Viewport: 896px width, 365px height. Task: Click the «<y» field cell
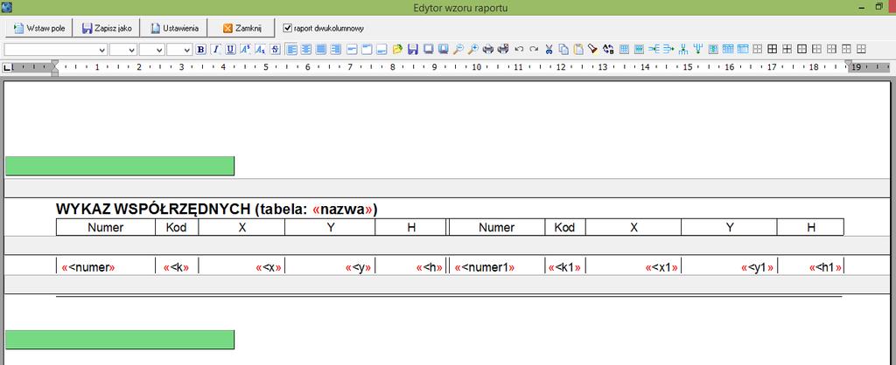coord(330,266)
